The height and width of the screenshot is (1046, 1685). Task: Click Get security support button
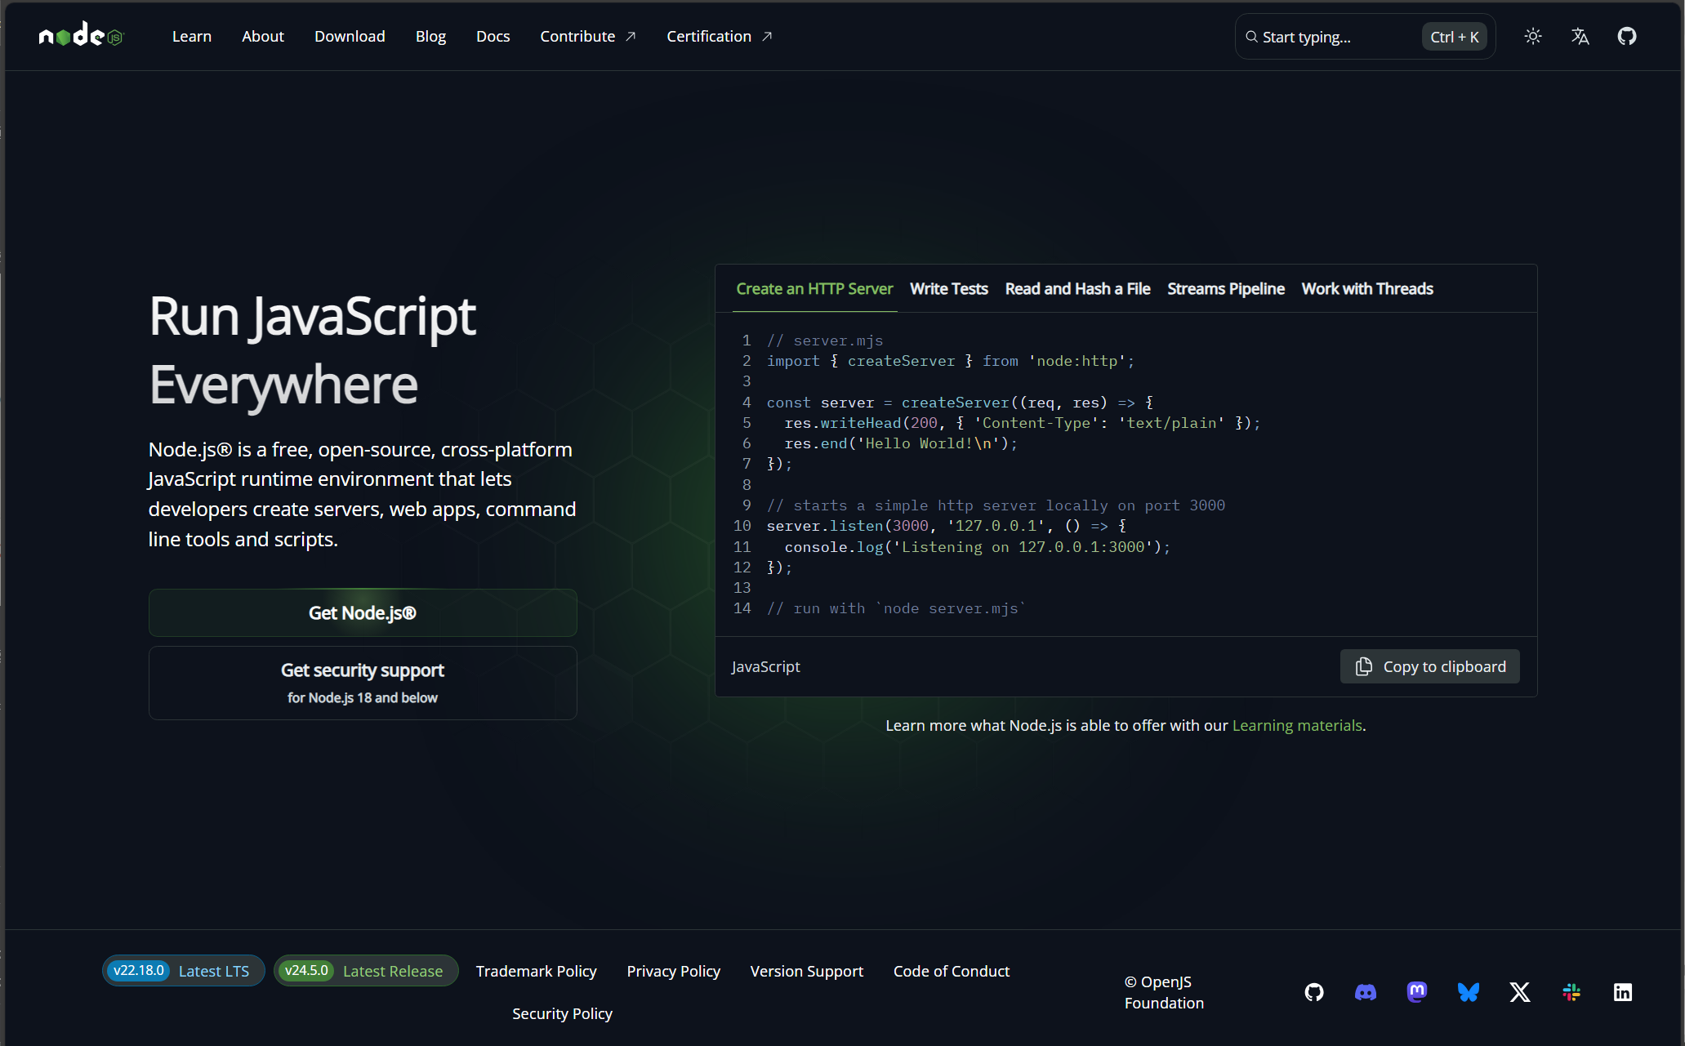(363, 683)
